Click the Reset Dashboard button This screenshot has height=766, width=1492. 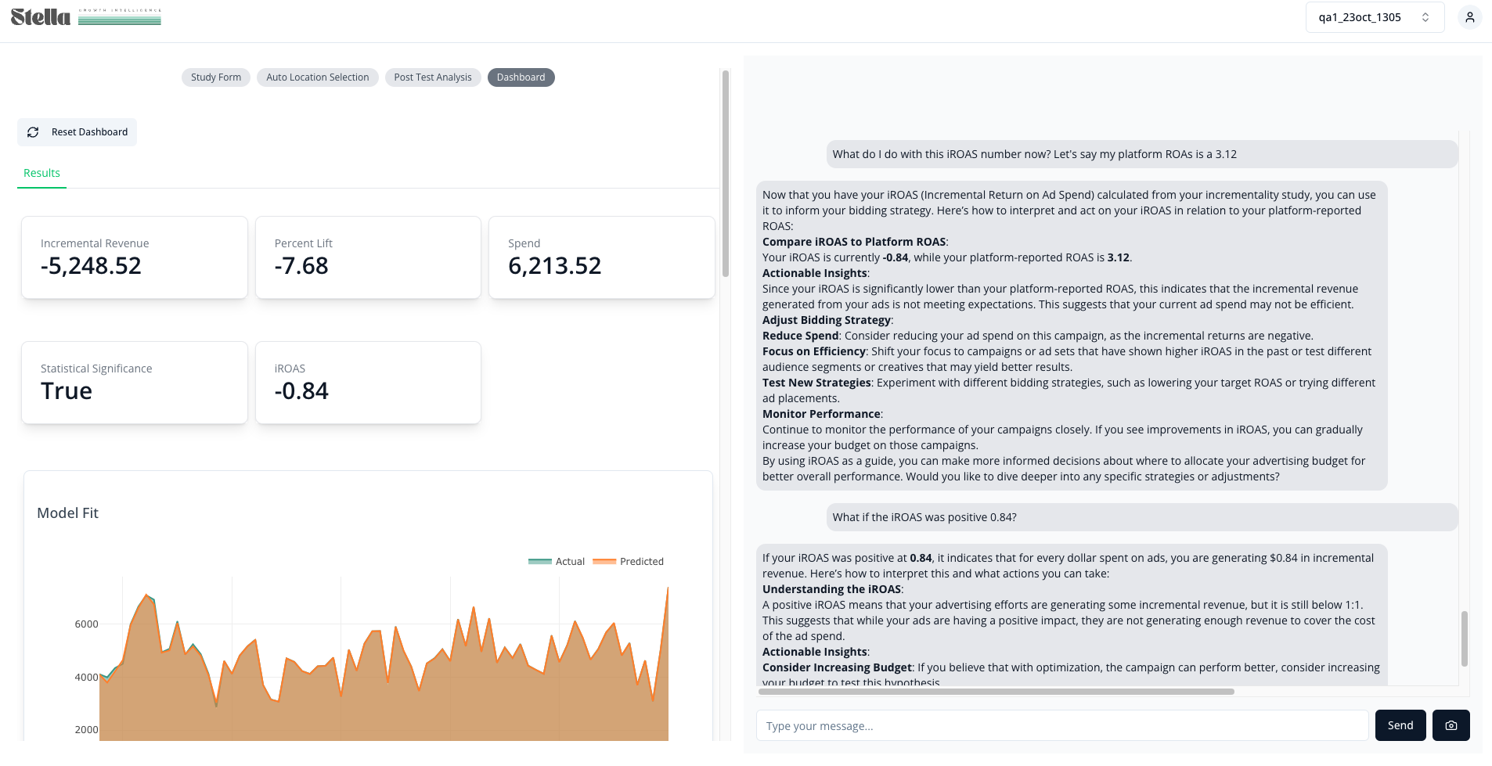point(77,132)
